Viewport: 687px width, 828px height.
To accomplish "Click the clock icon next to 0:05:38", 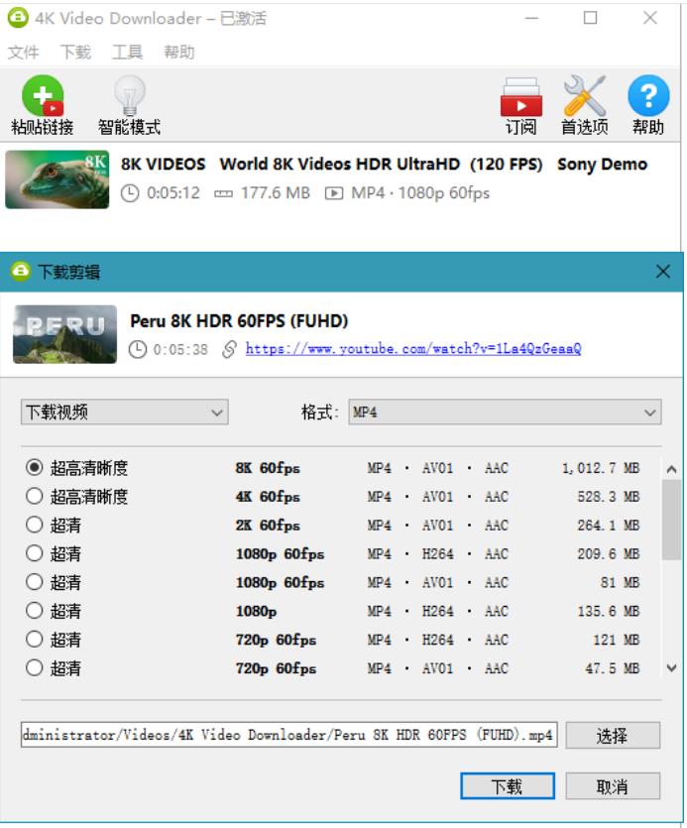I will [x=138, y=349].
